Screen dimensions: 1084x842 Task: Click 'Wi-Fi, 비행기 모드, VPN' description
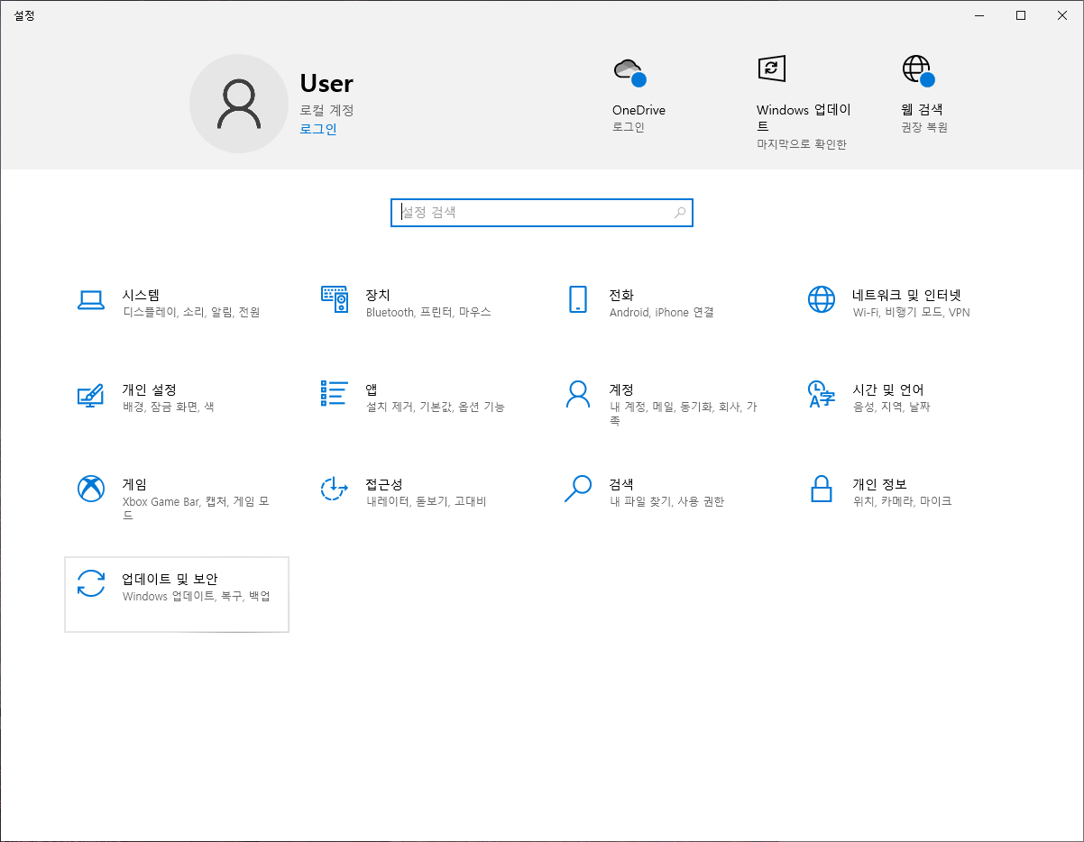(911, 313)
